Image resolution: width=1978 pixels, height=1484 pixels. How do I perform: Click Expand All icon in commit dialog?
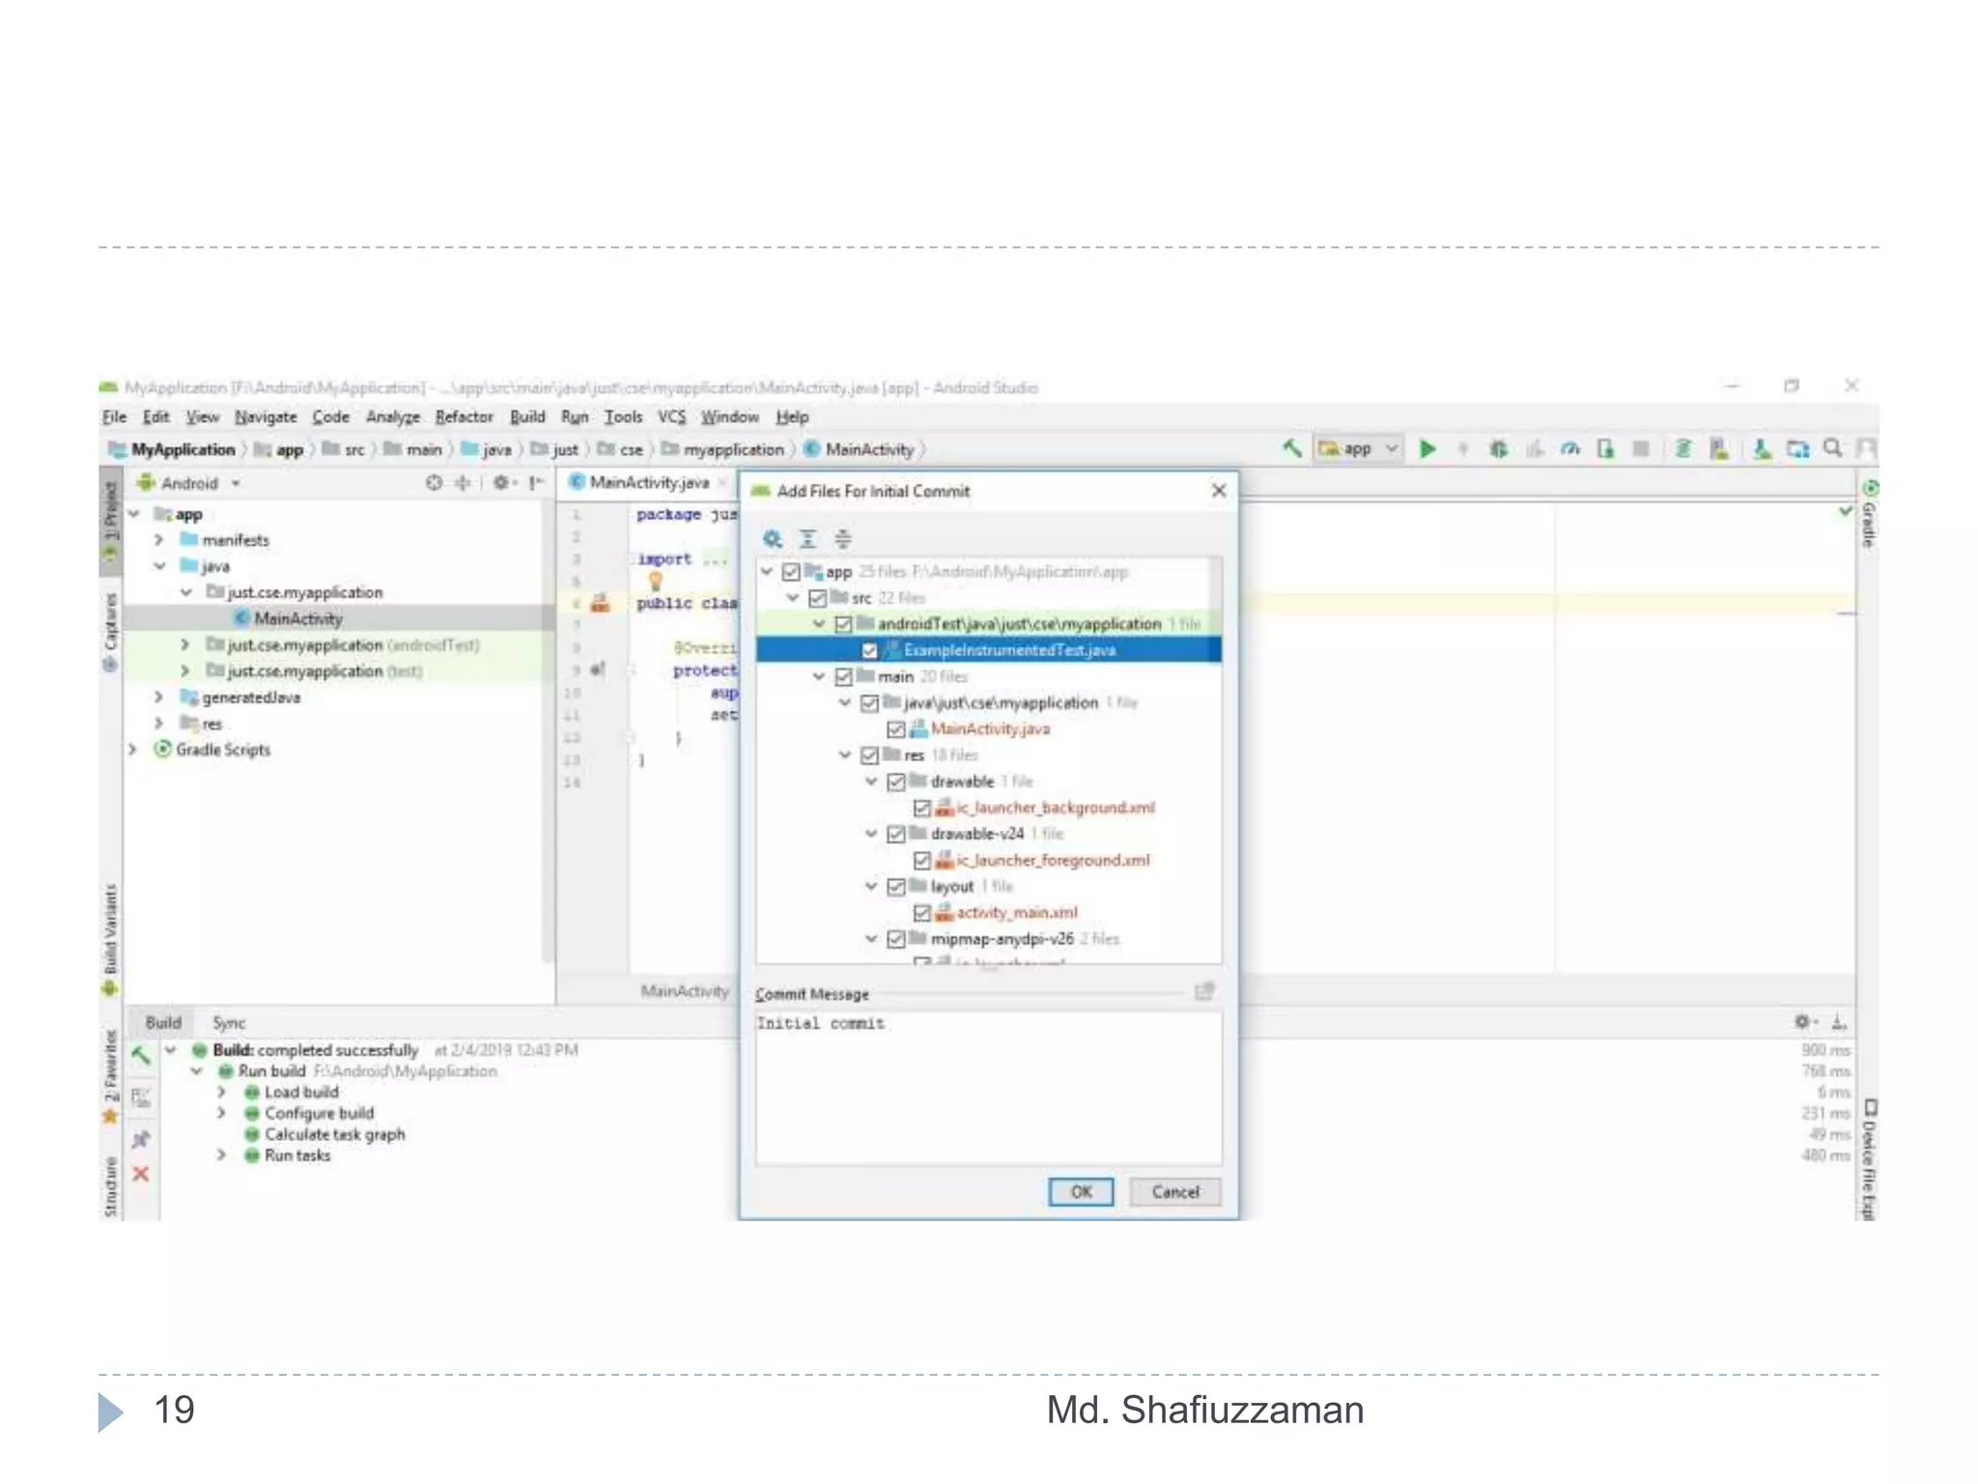coord(807,539)
